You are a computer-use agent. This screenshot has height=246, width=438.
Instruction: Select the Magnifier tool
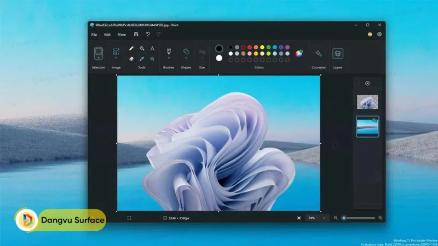coord(152,59)
